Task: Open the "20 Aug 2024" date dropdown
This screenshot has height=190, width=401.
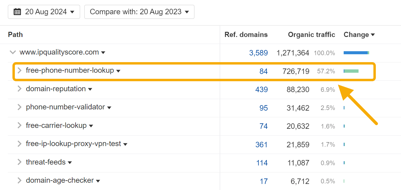Action: tap(44, 12)
